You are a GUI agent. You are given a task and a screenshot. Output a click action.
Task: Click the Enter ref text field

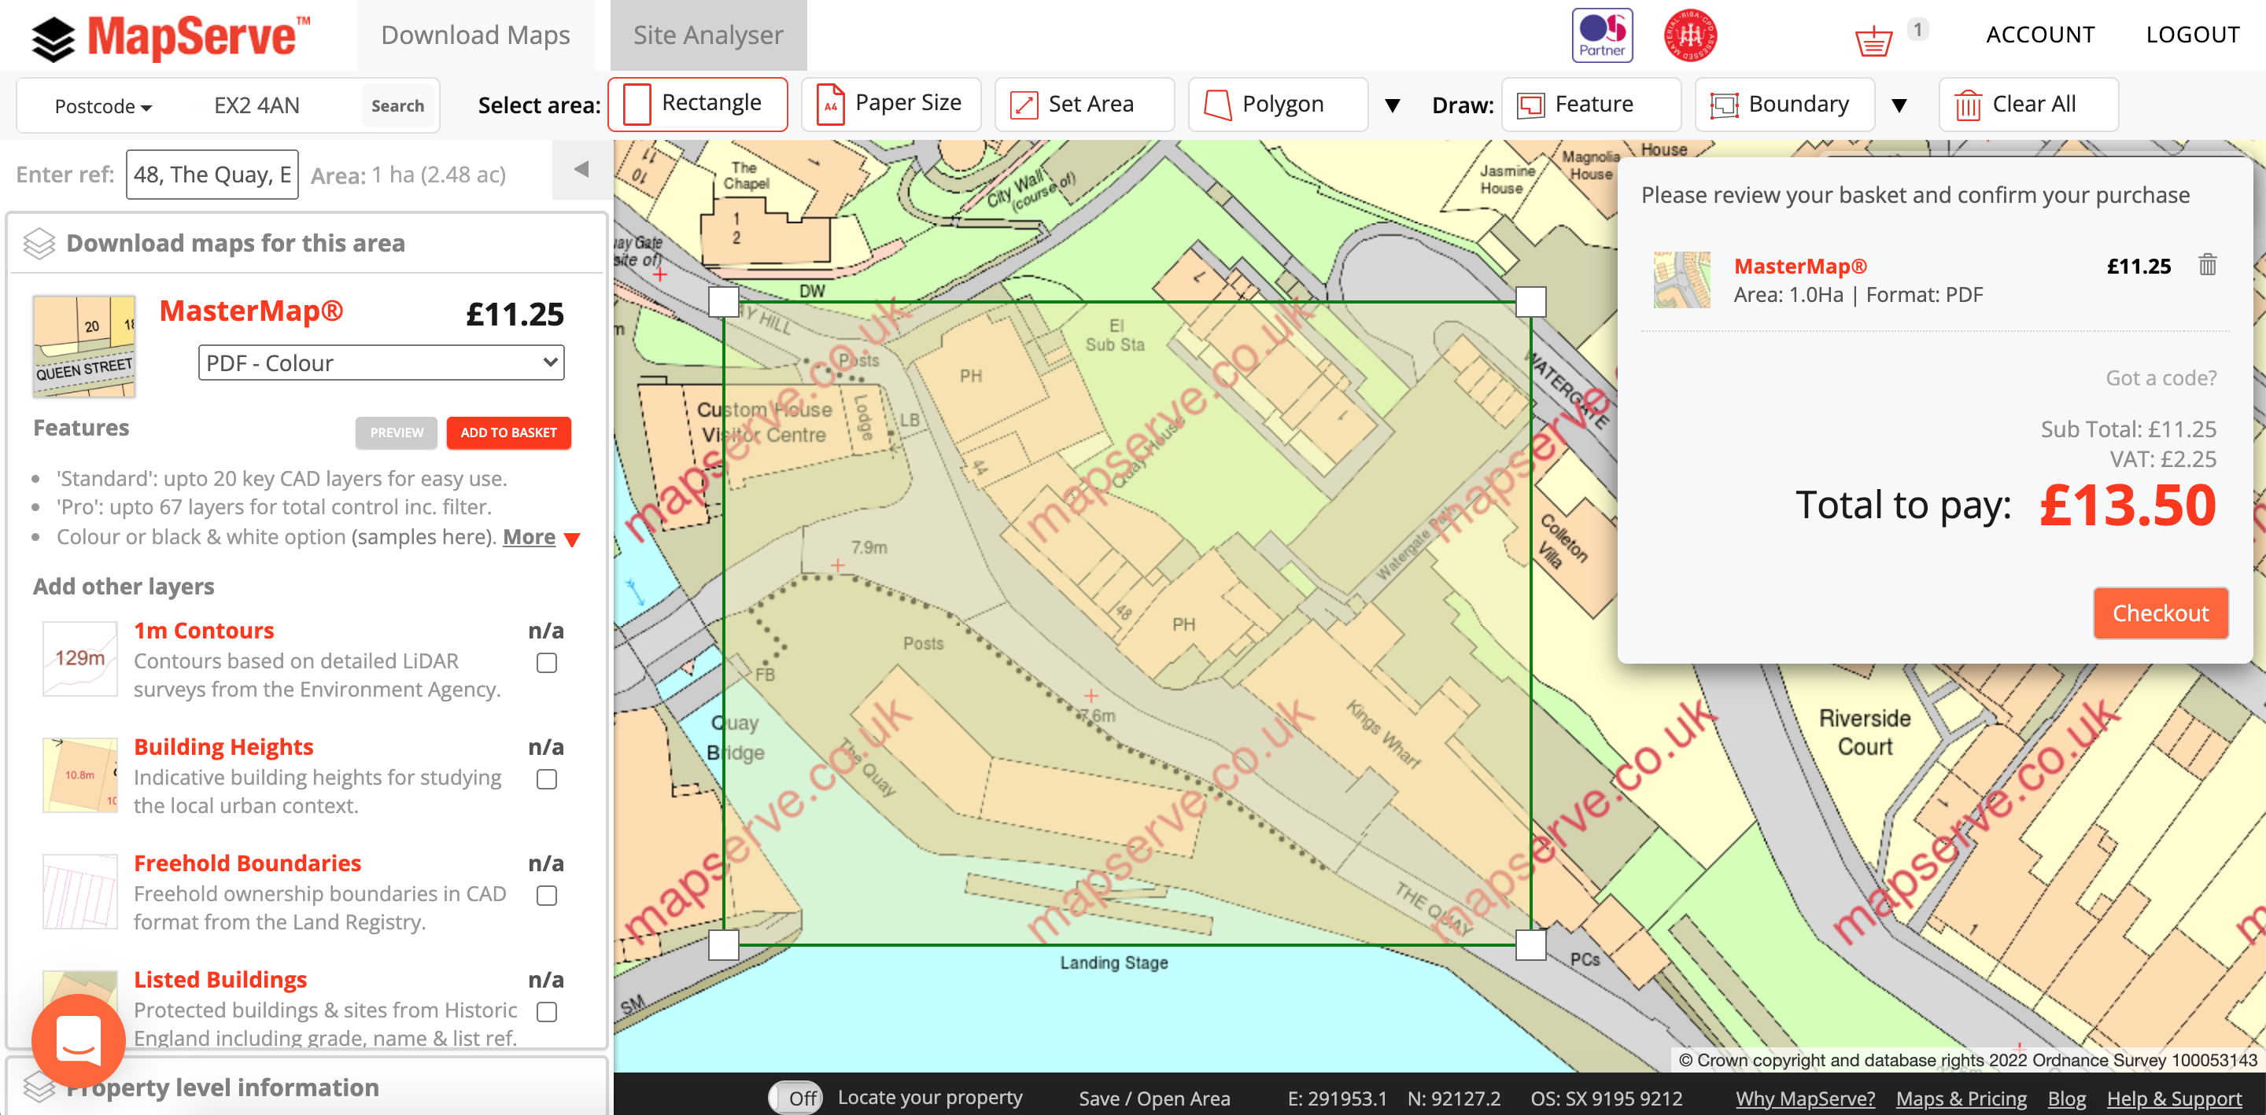(x=212, y=174)
